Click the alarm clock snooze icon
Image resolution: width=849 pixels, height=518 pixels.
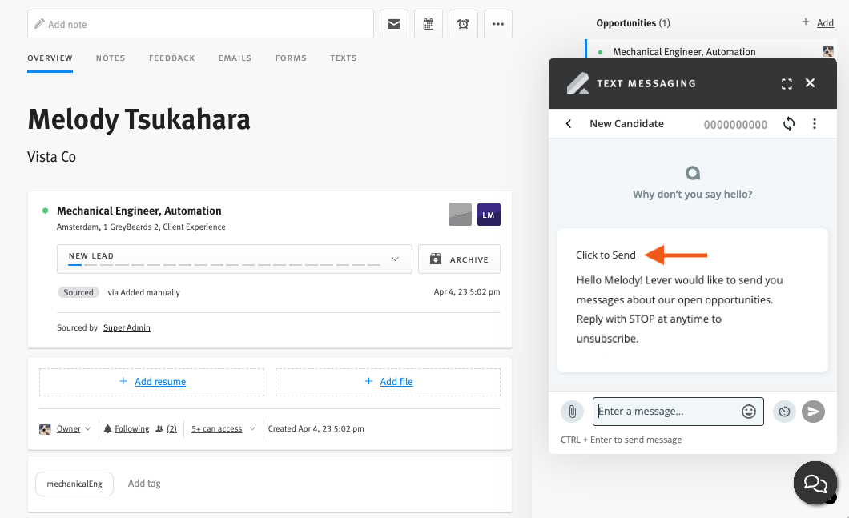(x=463, y=24)
